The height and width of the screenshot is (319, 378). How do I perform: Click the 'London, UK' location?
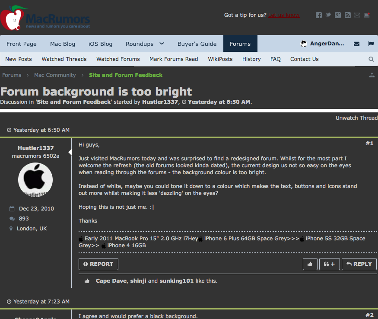32,229
